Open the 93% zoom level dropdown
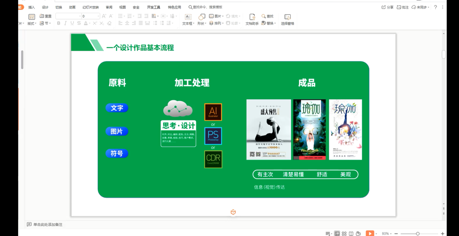Screen dimensions: 459x236 tap(387, 233)
